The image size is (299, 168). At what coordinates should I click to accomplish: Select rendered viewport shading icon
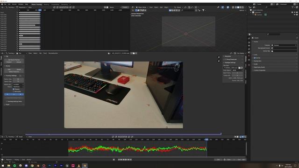243,7
